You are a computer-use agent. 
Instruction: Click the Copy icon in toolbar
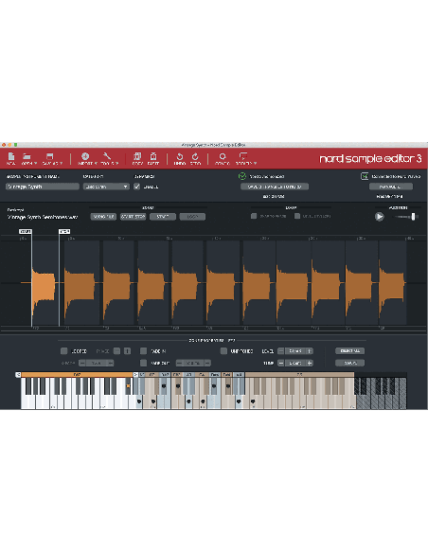[x=137, y=156]
